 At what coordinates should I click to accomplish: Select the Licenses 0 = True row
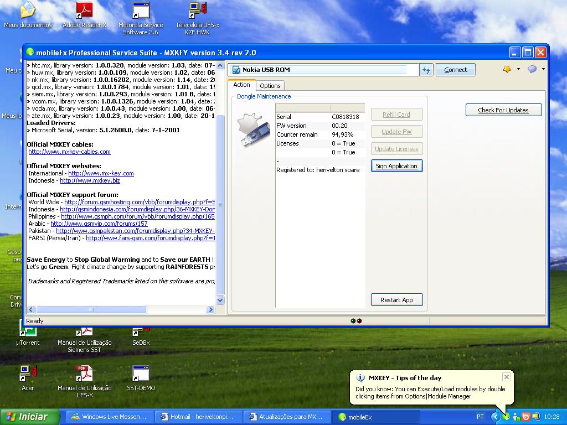tap(320, 143)
